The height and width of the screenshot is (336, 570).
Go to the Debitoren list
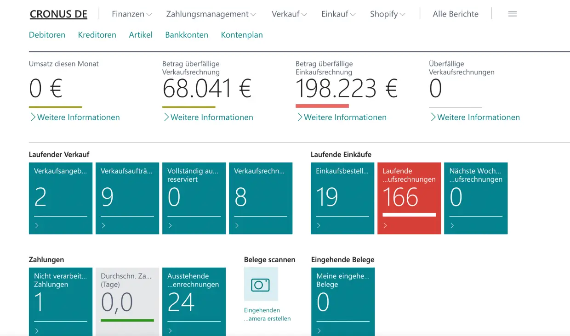click(x=47, y=35)
